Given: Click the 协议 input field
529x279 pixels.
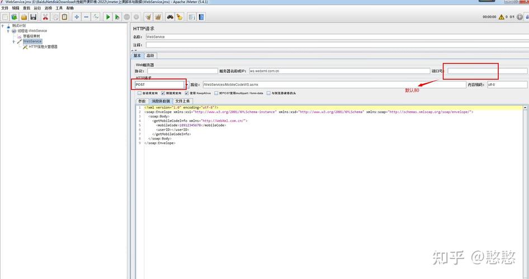Looking at the screenshot, I should (182, 71).
